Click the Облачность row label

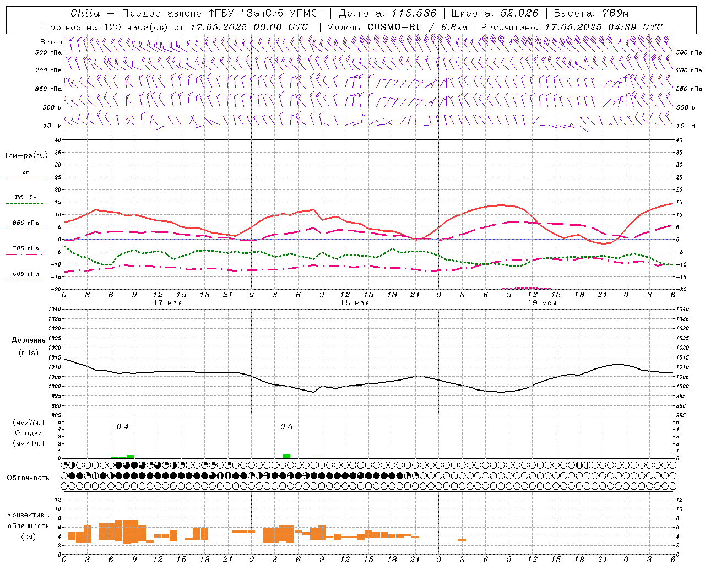tap(28, 478)
